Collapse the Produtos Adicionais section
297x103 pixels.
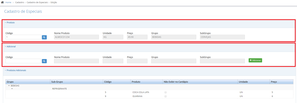click(15, 70)
